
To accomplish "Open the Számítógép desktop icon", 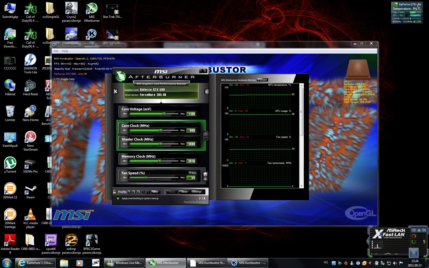I will tap(10, 11).
